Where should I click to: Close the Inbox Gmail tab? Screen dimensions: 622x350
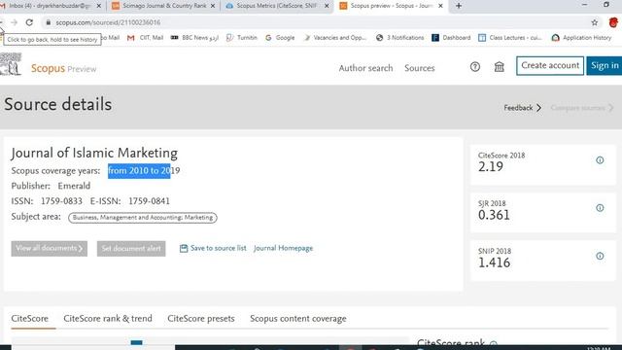[99, 6]
